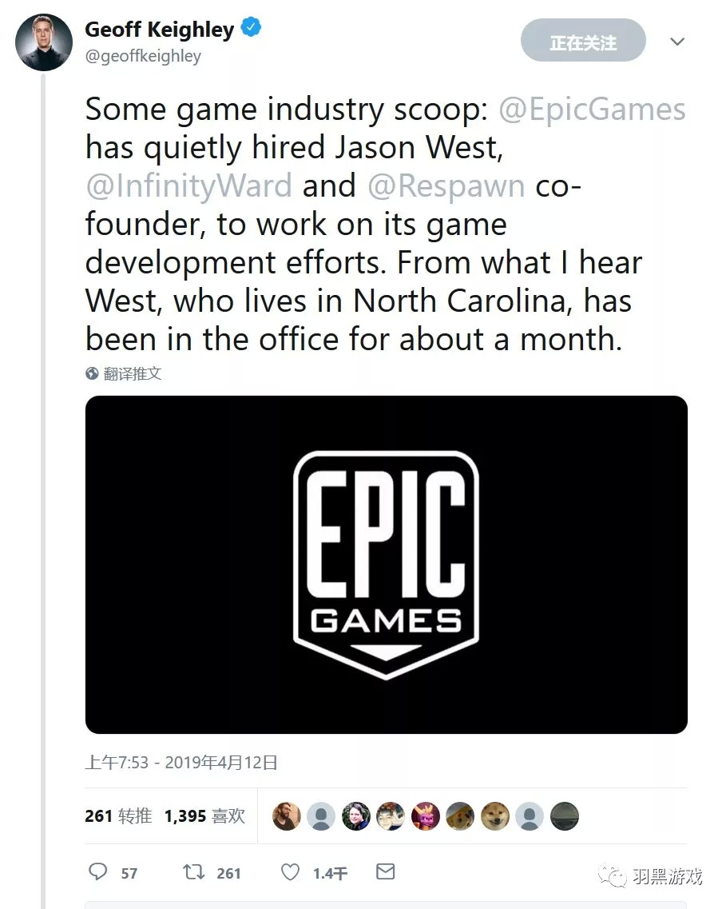726x909 pixels.
Task: Open the Epic Games logo image
Action: (x=386, y=564)
